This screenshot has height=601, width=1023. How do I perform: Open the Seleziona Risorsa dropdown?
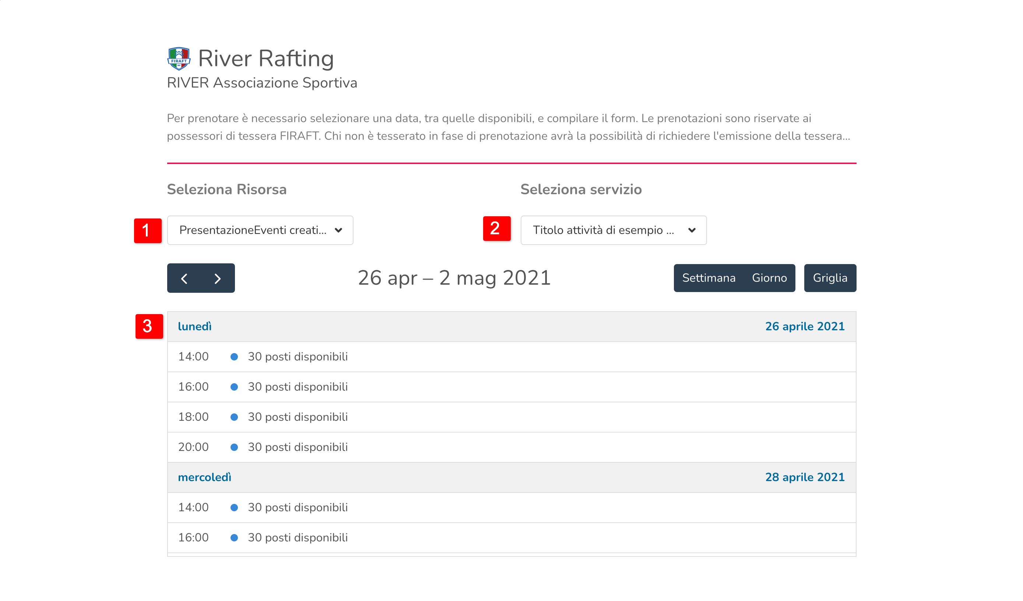click(260, 230)
